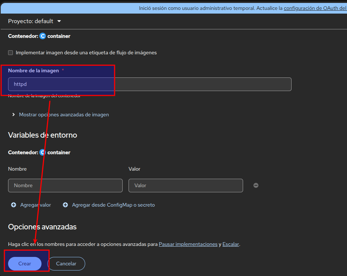Click plus icon for Agregar desde ConfigMap
The height and width of the screenshot is (276, 347).
(x=65, y=205)
